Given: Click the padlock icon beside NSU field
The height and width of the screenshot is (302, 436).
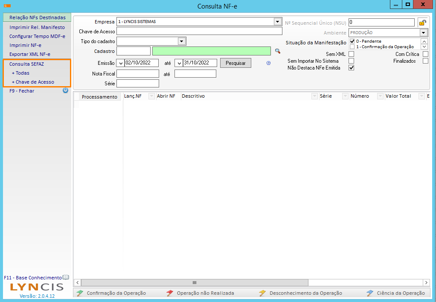Looking at the screenshot, I should click(422, 23).
